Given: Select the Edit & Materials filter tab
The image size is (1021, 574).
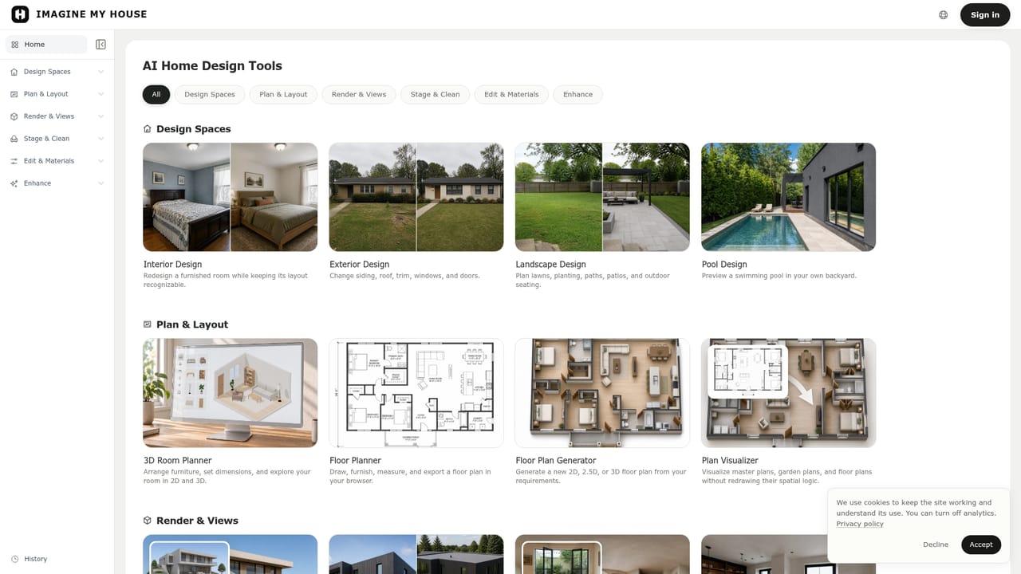Looking at the screenshot, I should click(x=511, y=94).
